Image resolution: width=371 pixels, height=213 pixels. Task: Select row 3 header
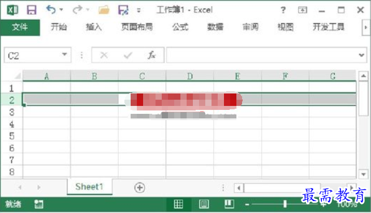[x=11, y=112]
